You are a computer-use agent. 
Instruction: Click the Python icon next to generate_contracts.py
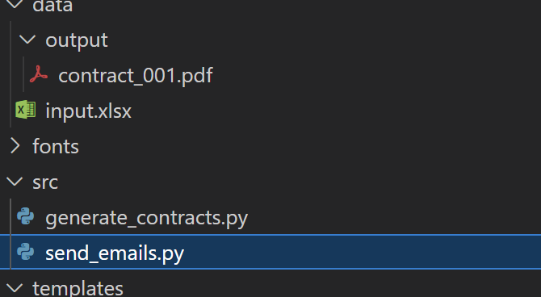point(26,216)
